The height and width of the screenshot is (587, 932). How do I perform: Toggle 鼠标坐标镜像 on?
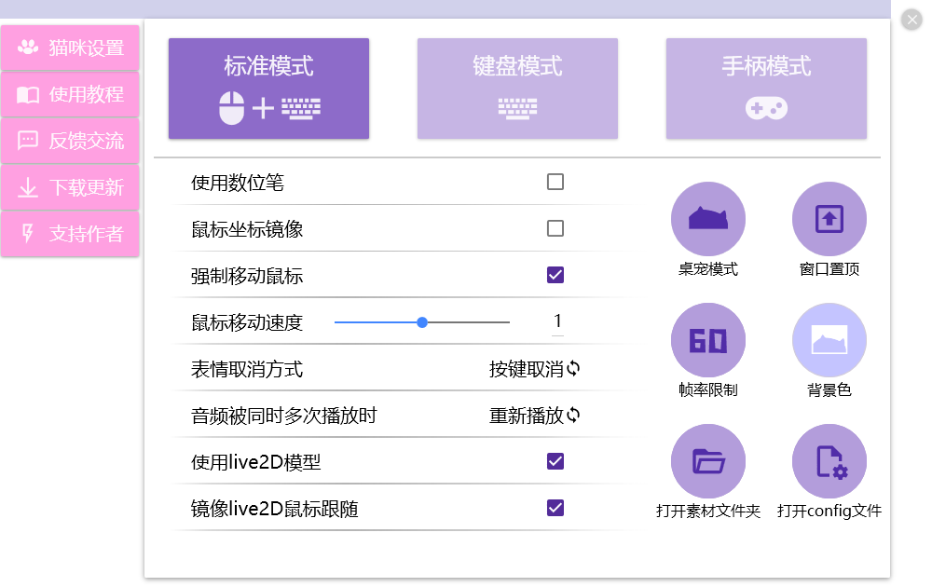(x=555, y=228)
